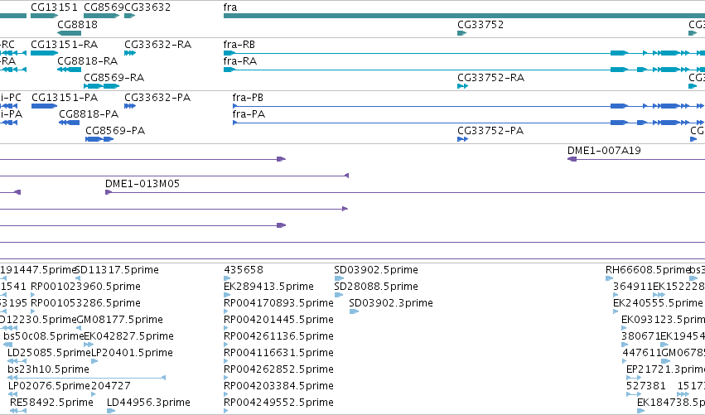This screenshot has width=705, height=415.
Task: Select the 204727 EST feature line
Action: tap(128, 378)
